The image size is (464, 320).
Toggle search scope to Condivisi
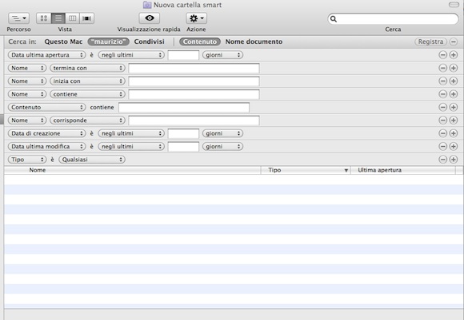[149, 41]
